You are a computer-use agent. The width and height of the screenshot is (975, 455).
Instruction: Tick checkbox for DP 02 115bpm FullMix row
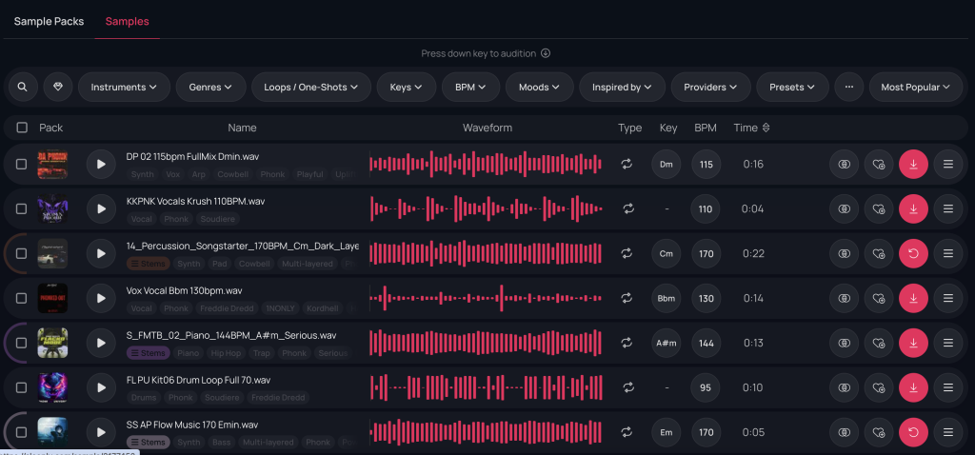tap(22, 164)
